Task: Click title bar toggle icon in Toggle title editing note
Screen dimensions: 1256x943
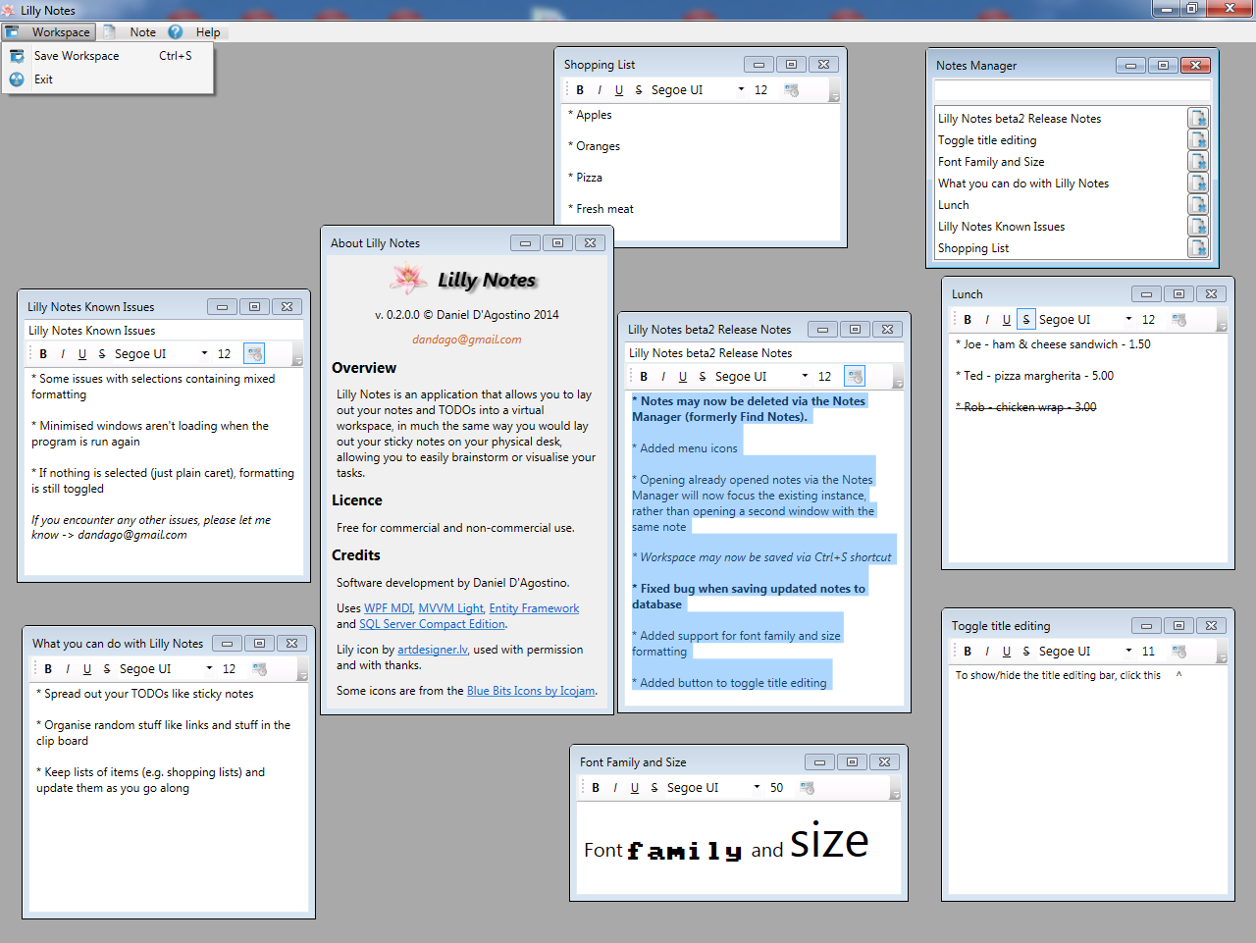Action: (x=1179, y=652)
